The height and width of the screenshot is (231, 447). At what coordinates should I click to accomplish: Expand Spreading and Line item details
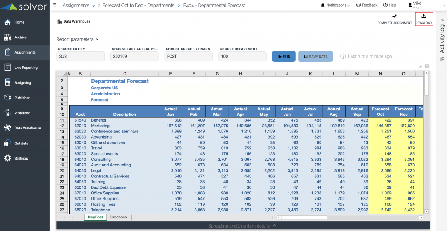pyautogui.click(x=242, y=226)
